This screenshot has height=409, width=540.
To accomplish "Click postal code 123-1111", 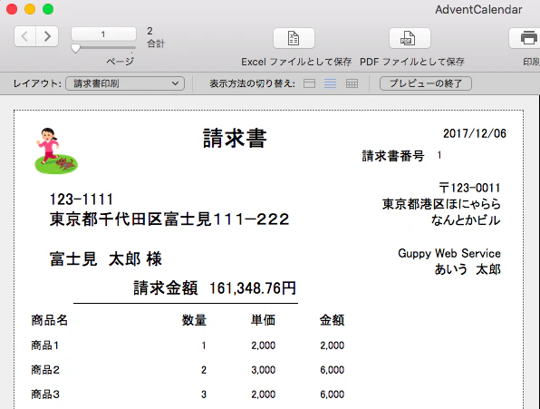I will tap(82, 200).
